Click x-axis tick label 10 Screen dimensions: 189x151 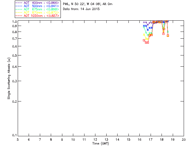pyautogui.click(x=73, y=140)
